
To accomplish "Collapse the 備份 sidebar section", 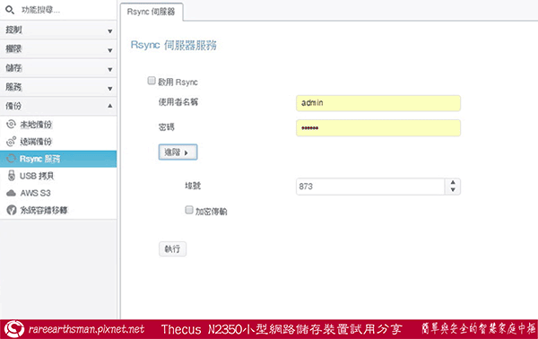I will [x=58, y=106].
